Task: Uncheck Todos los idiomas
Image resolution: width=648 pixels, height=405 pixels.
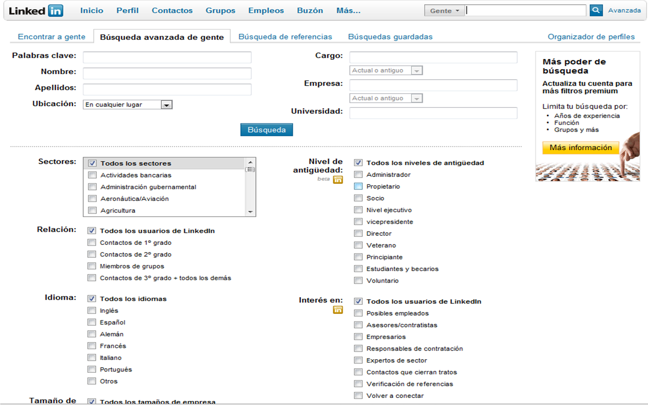Action: point(92,299)
